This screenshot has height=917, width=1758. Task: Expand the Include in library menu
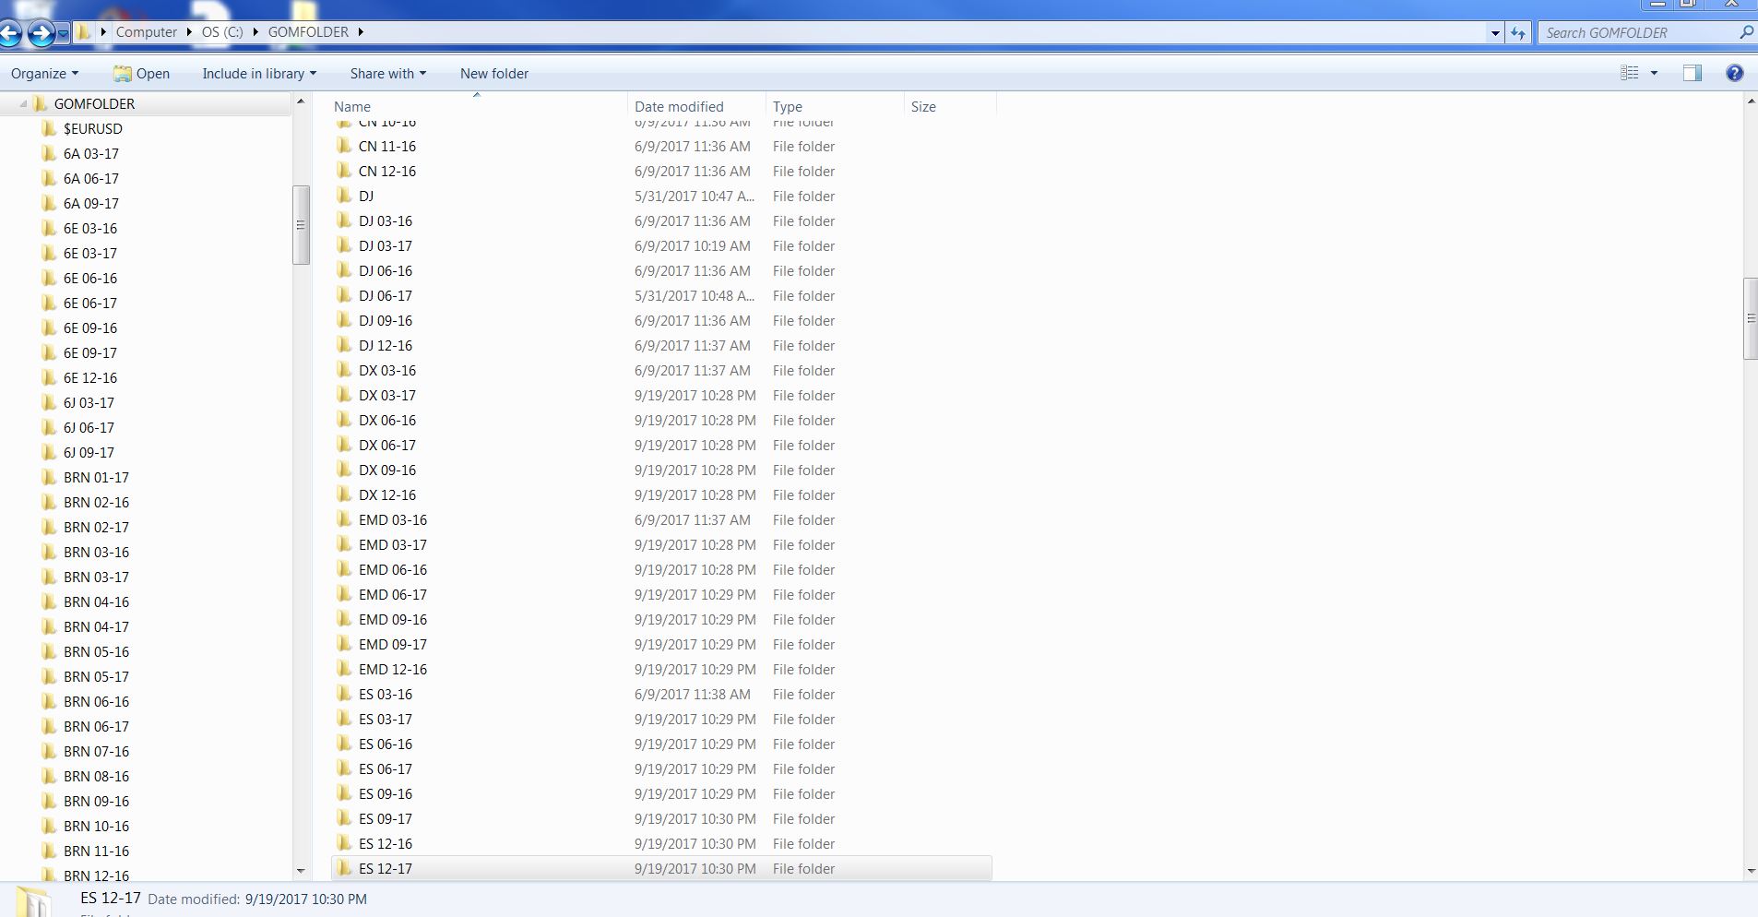click(259, 74)
